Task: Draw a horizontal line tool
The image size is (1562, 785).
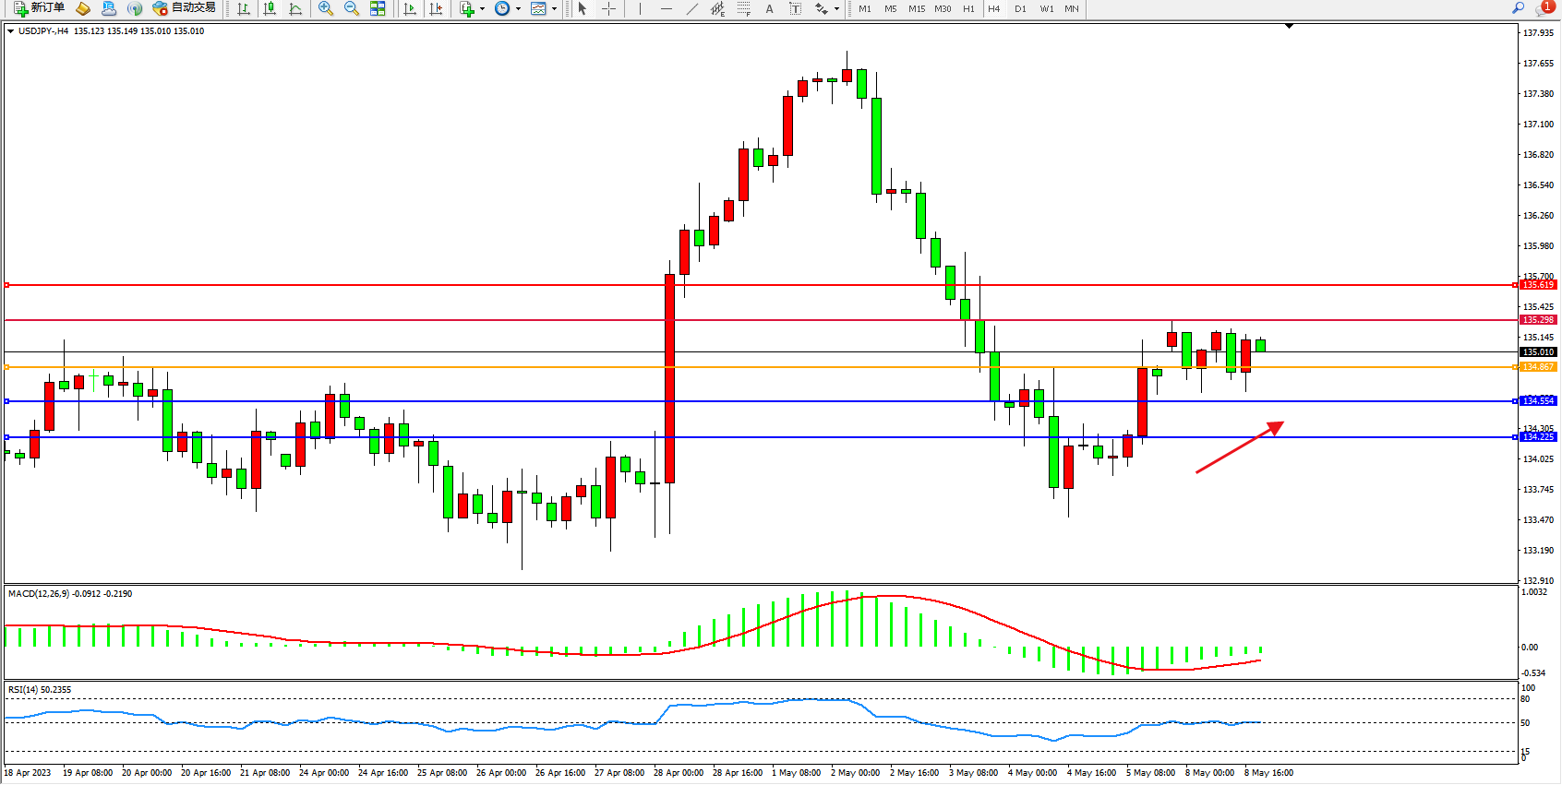Action: [x=666, y=8]
